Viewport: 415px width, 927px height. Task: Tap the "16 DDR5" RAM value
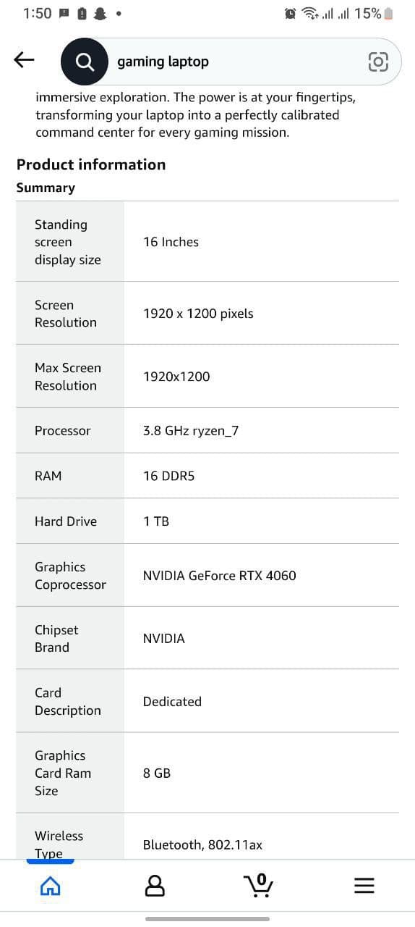(168, 476)
